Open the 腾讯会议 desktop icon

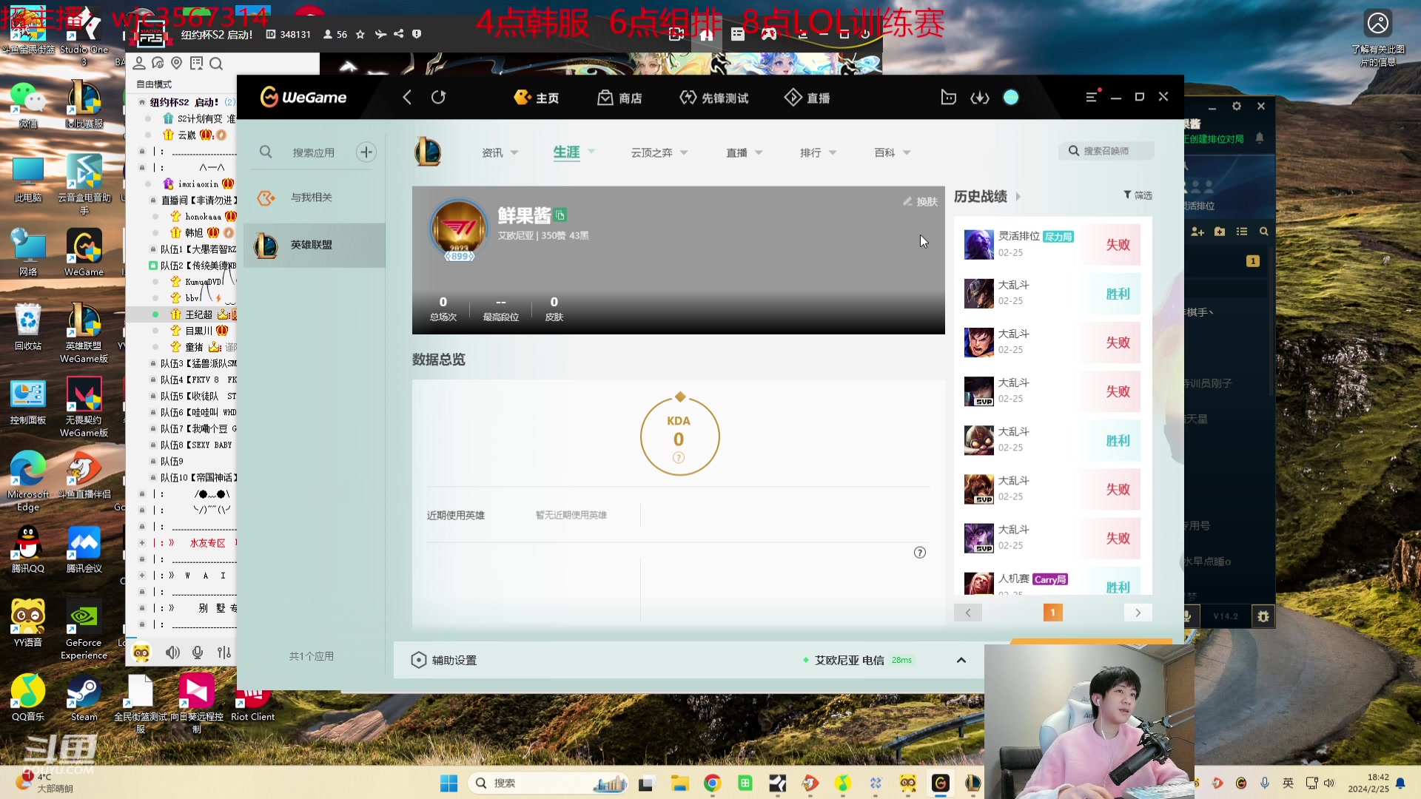[x=84, y=549]
